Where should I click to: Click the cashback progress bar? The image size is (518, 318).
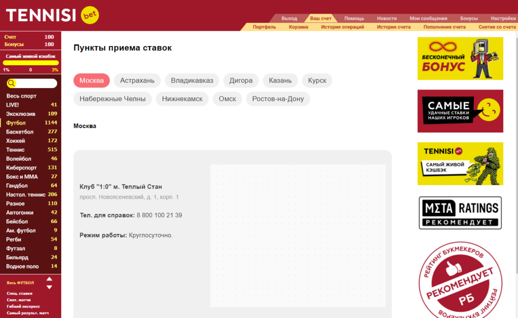tap(31, 63)
